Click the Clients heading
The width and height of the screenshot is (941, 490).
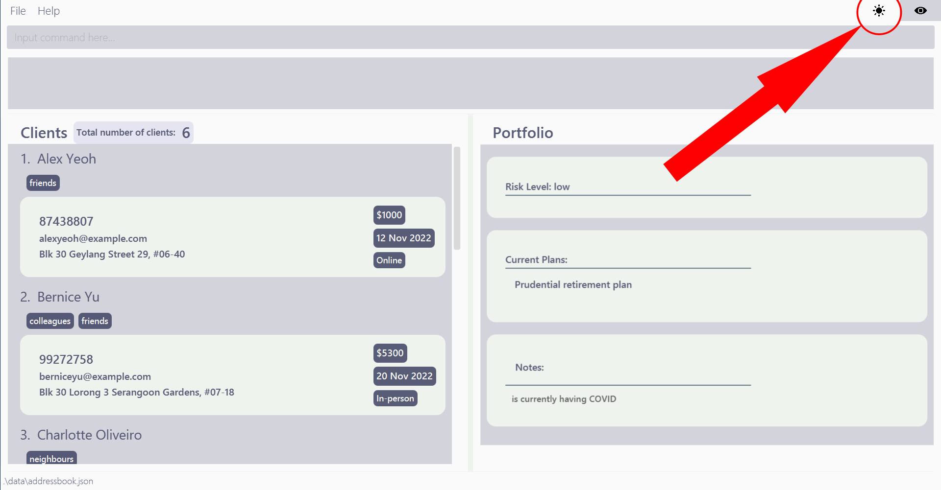click(x=44, y=133)
